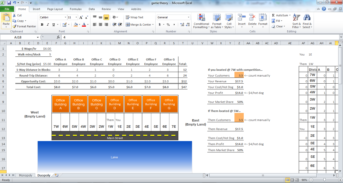This screenshot has width=343, height=183.
Task: Toggle Bottom Align (highlighted)
Action: pos(106,17)
